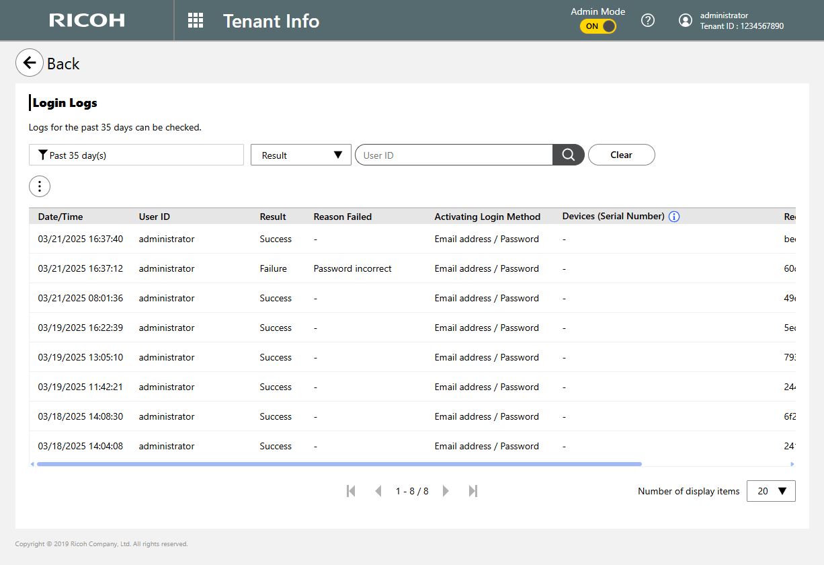
Task: Click the Devices info icon
Action: tap(674, 217)
